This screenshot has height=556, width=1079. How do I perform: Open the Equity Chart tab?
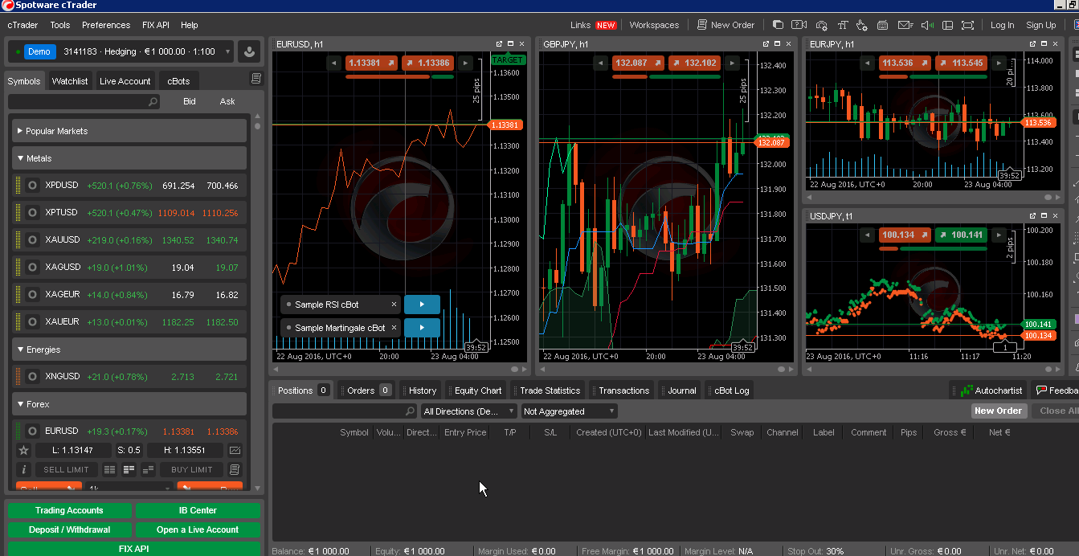[x=477, y=390]
